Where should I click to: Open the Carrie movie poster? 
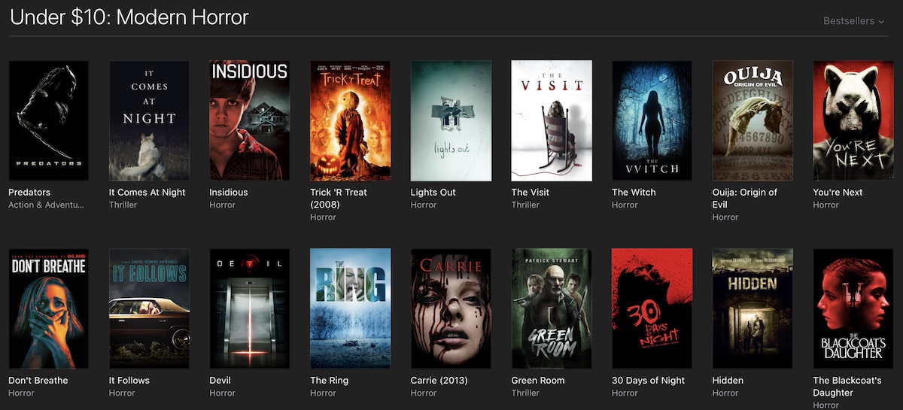[x=451, y=309]
